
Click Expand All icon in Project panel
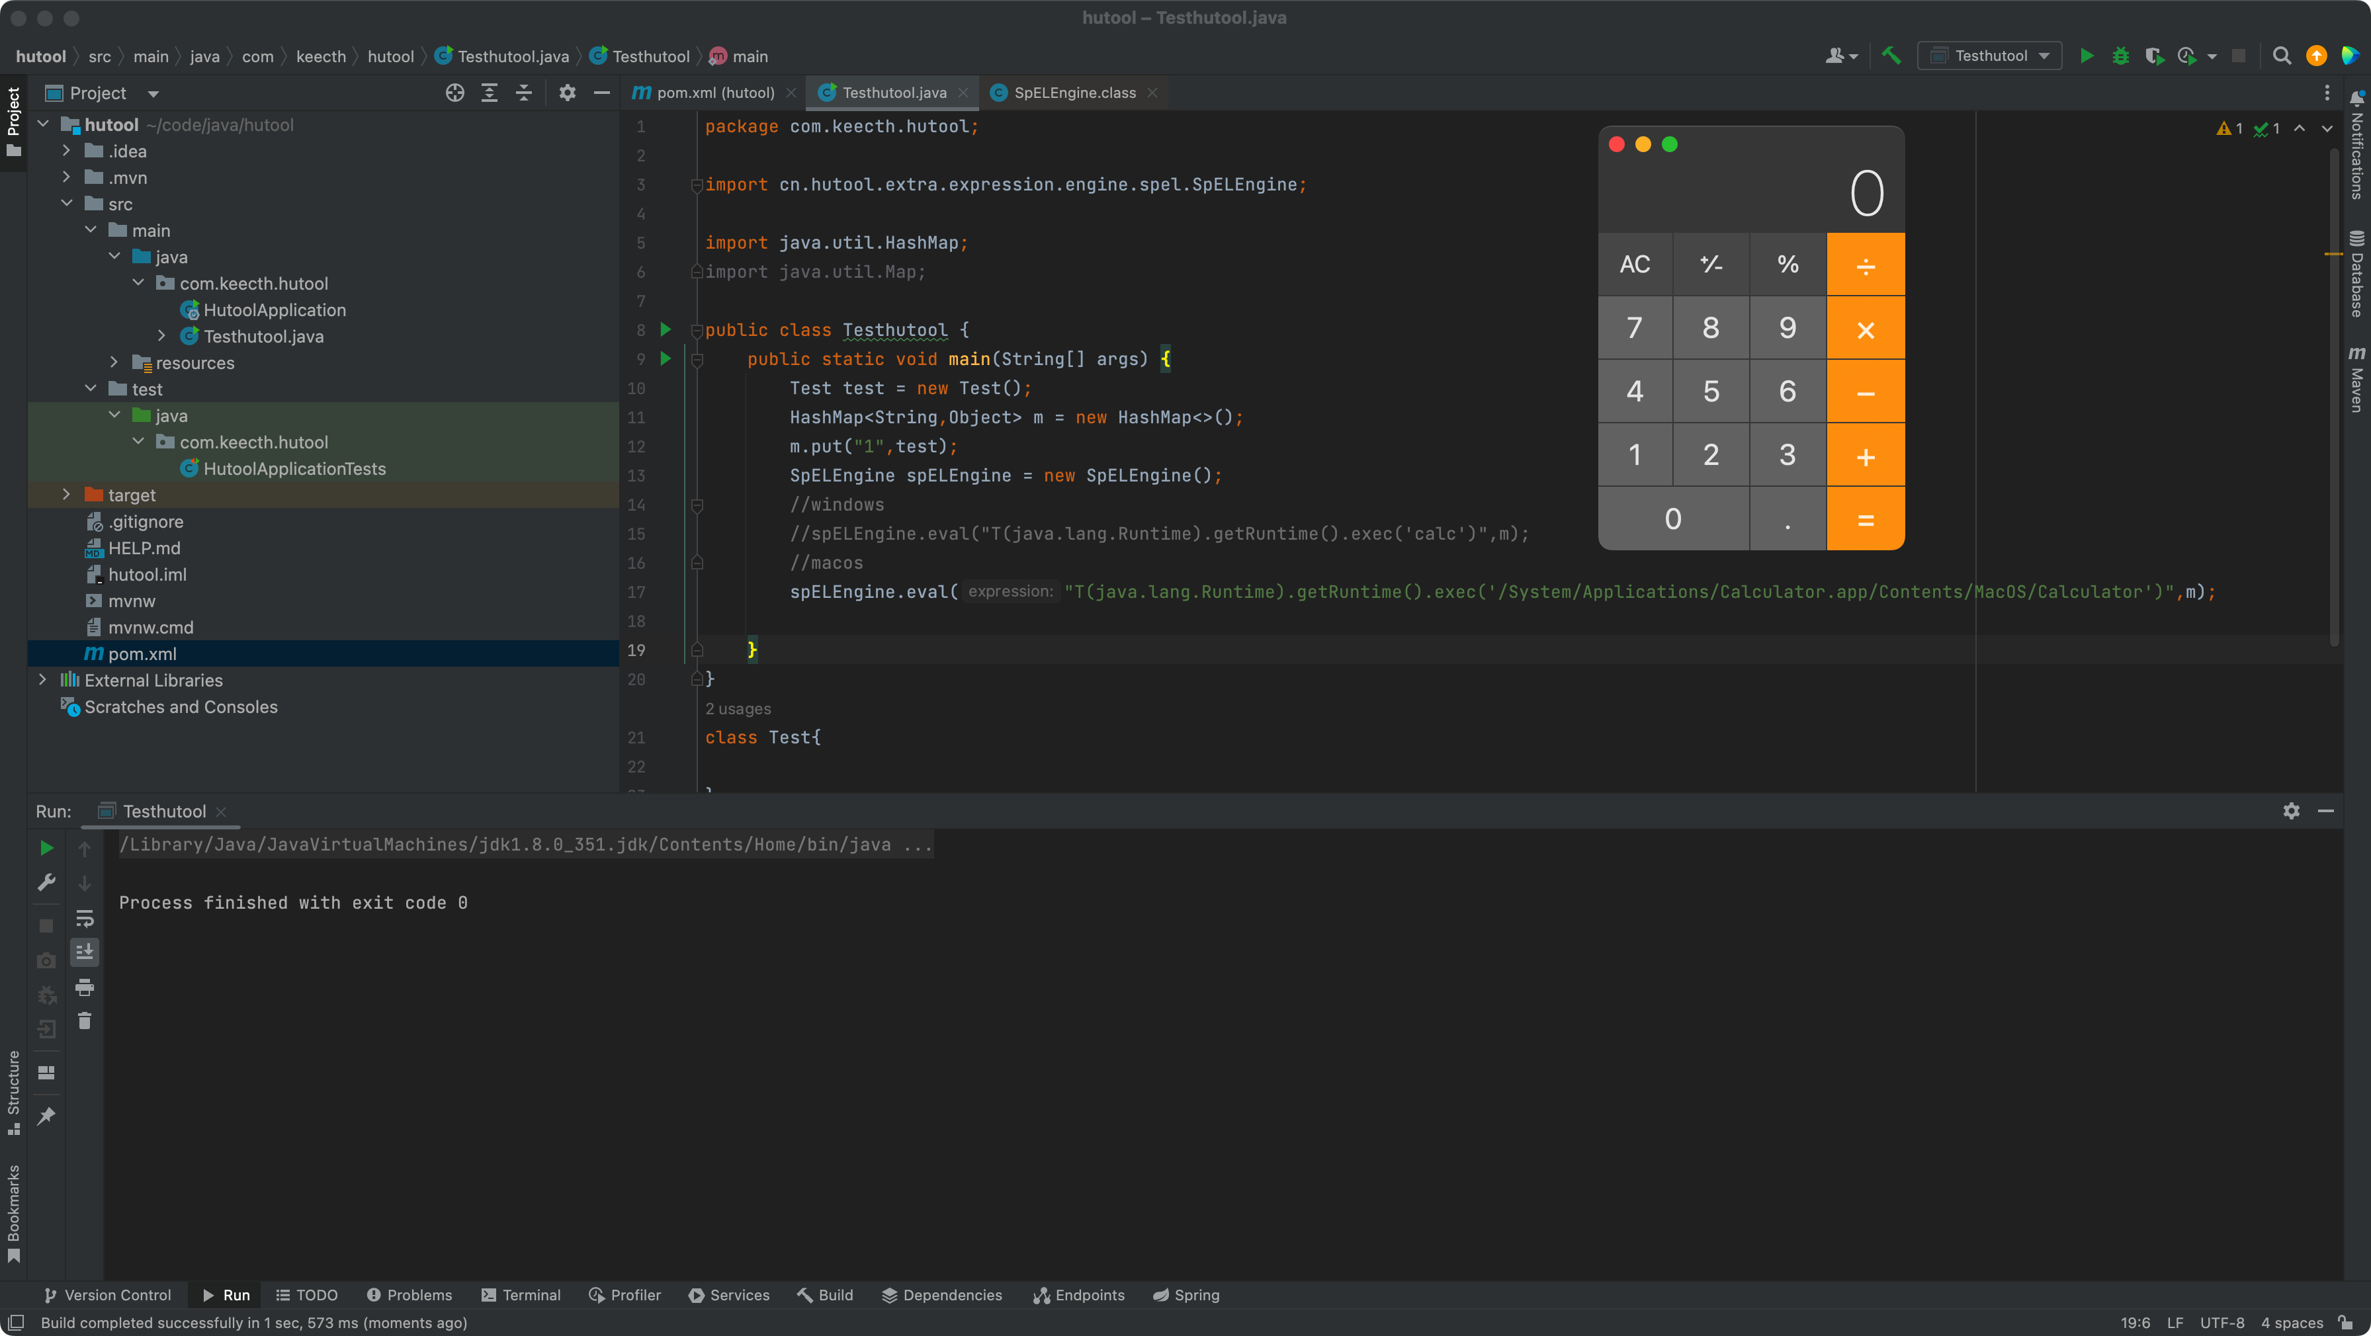pos(490,93)
